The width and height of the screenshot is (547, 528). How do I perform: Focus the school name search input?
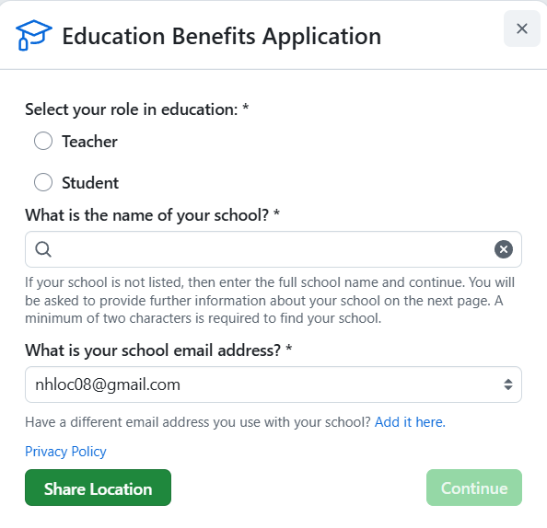pyautogui.click(x=273, y=249)
